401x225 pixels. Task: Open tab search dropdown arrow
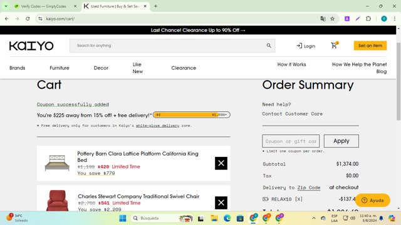[x=6, y=6]
